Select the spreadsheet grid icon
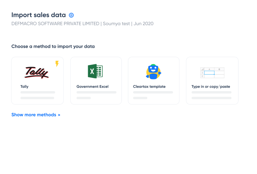Screen dimensions: 257x174 pyautogui.click(x=212, y=72)
